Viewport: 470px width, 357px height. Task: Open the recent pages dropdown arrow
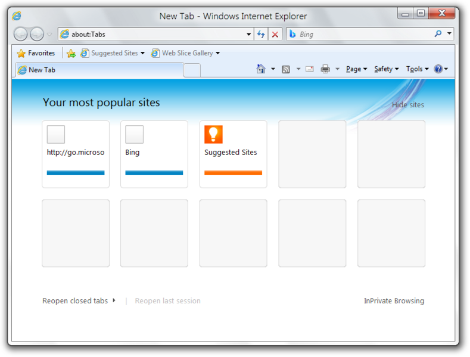[x=50, y=34]
